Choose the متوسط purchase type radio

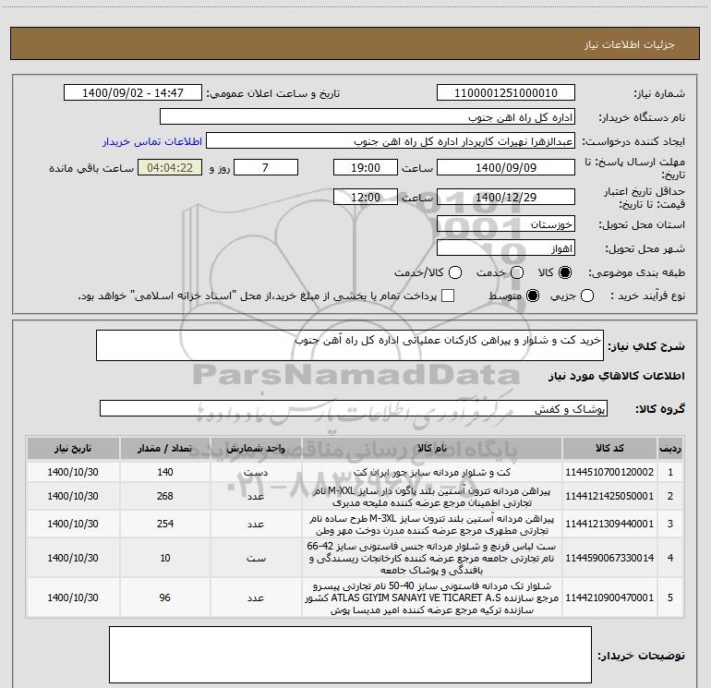coord(533,296)
